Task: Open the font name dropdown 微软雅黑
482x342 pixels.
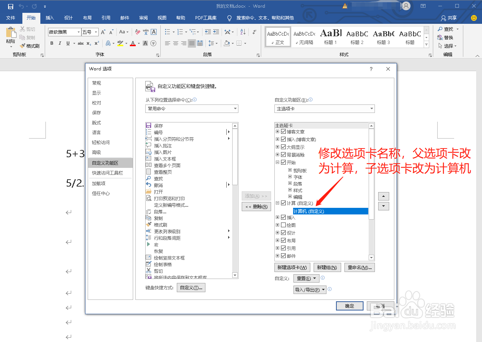Action: click(78, 32)
